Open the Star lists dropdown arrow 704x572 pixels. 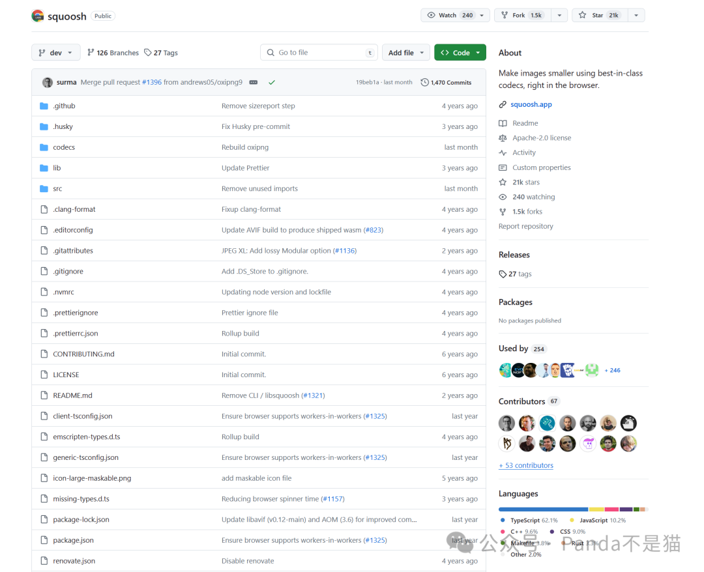[636, 15]
